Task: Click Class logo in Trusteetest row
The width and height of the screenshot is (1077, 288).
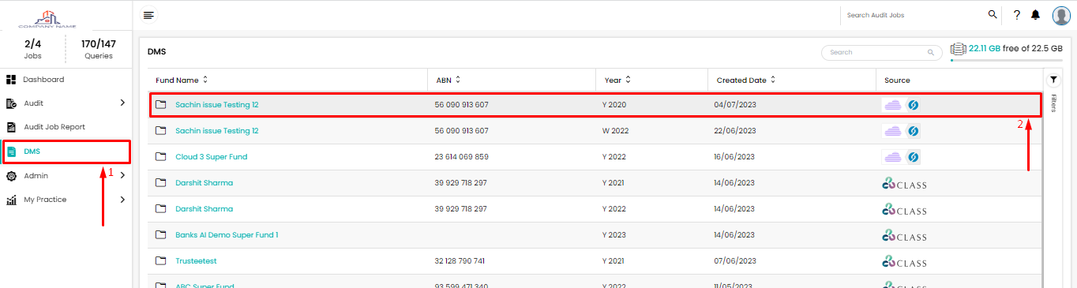Action: pos(904,262)
